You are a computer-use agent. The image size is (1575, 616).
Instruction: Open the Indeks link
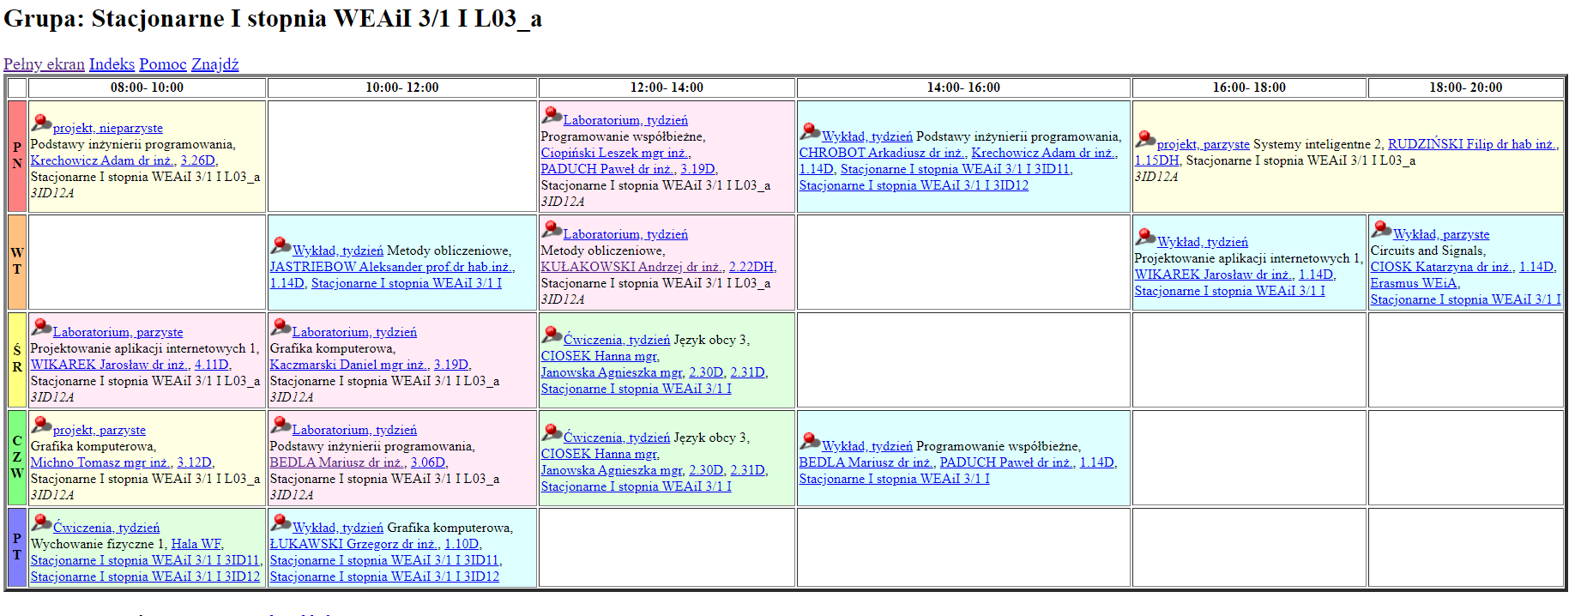[x=112, y=64]
